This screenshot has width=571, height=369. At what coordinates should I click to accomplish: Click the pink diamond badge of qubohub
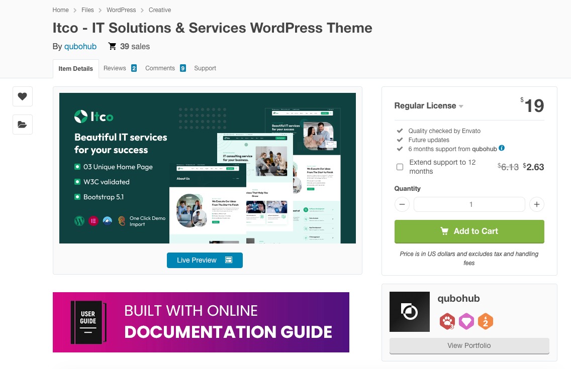[x=466, y=322]
